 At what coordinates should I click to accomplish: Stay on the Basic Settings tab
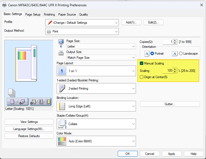click(x=13, y=14)
